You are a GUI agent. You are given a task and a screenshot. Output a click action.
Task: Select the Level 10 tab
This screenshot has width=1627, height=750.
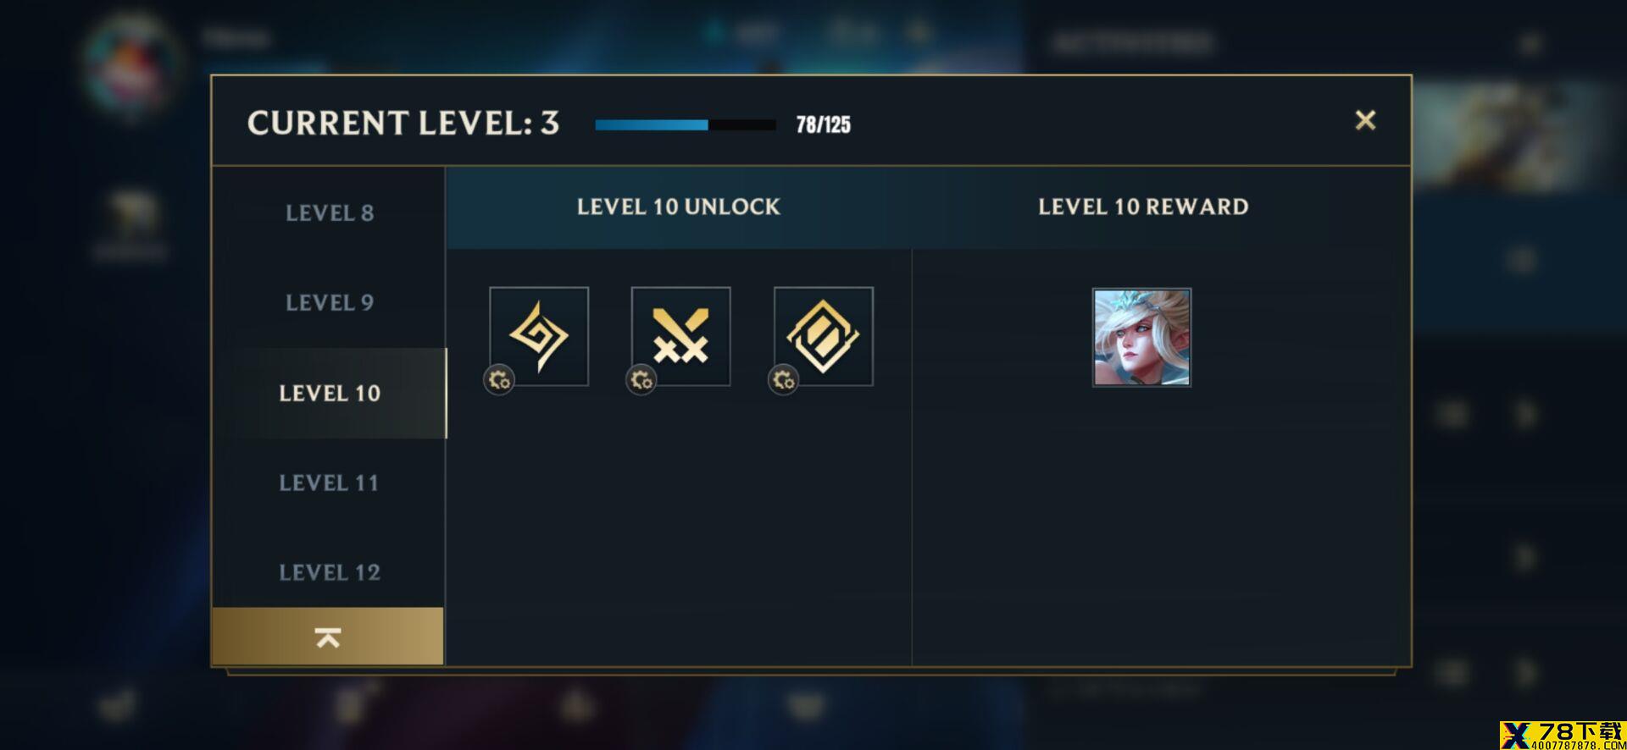click(329, 393)
